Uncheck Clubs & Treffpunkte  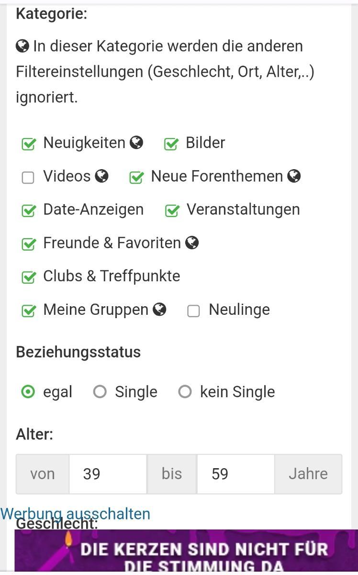[29, 277]
